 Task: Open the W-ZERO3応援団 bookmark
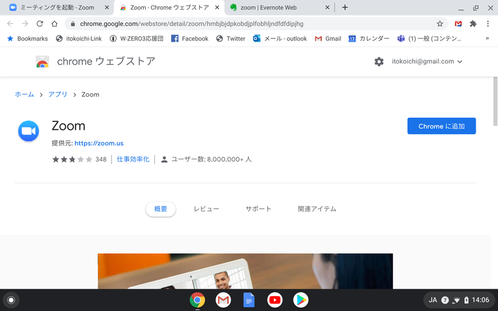136,39
